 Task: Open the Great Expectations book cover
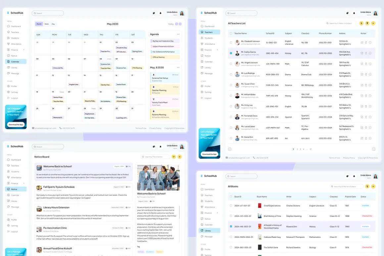(260, 206)
